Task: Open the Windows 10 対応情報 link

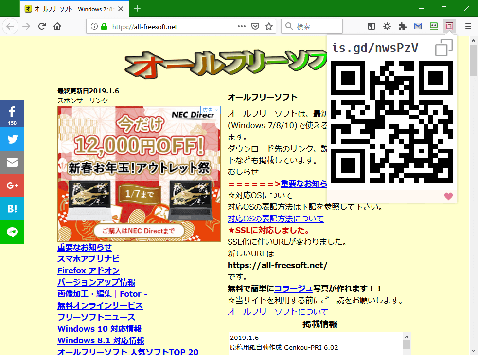Action: coord(100,329)
